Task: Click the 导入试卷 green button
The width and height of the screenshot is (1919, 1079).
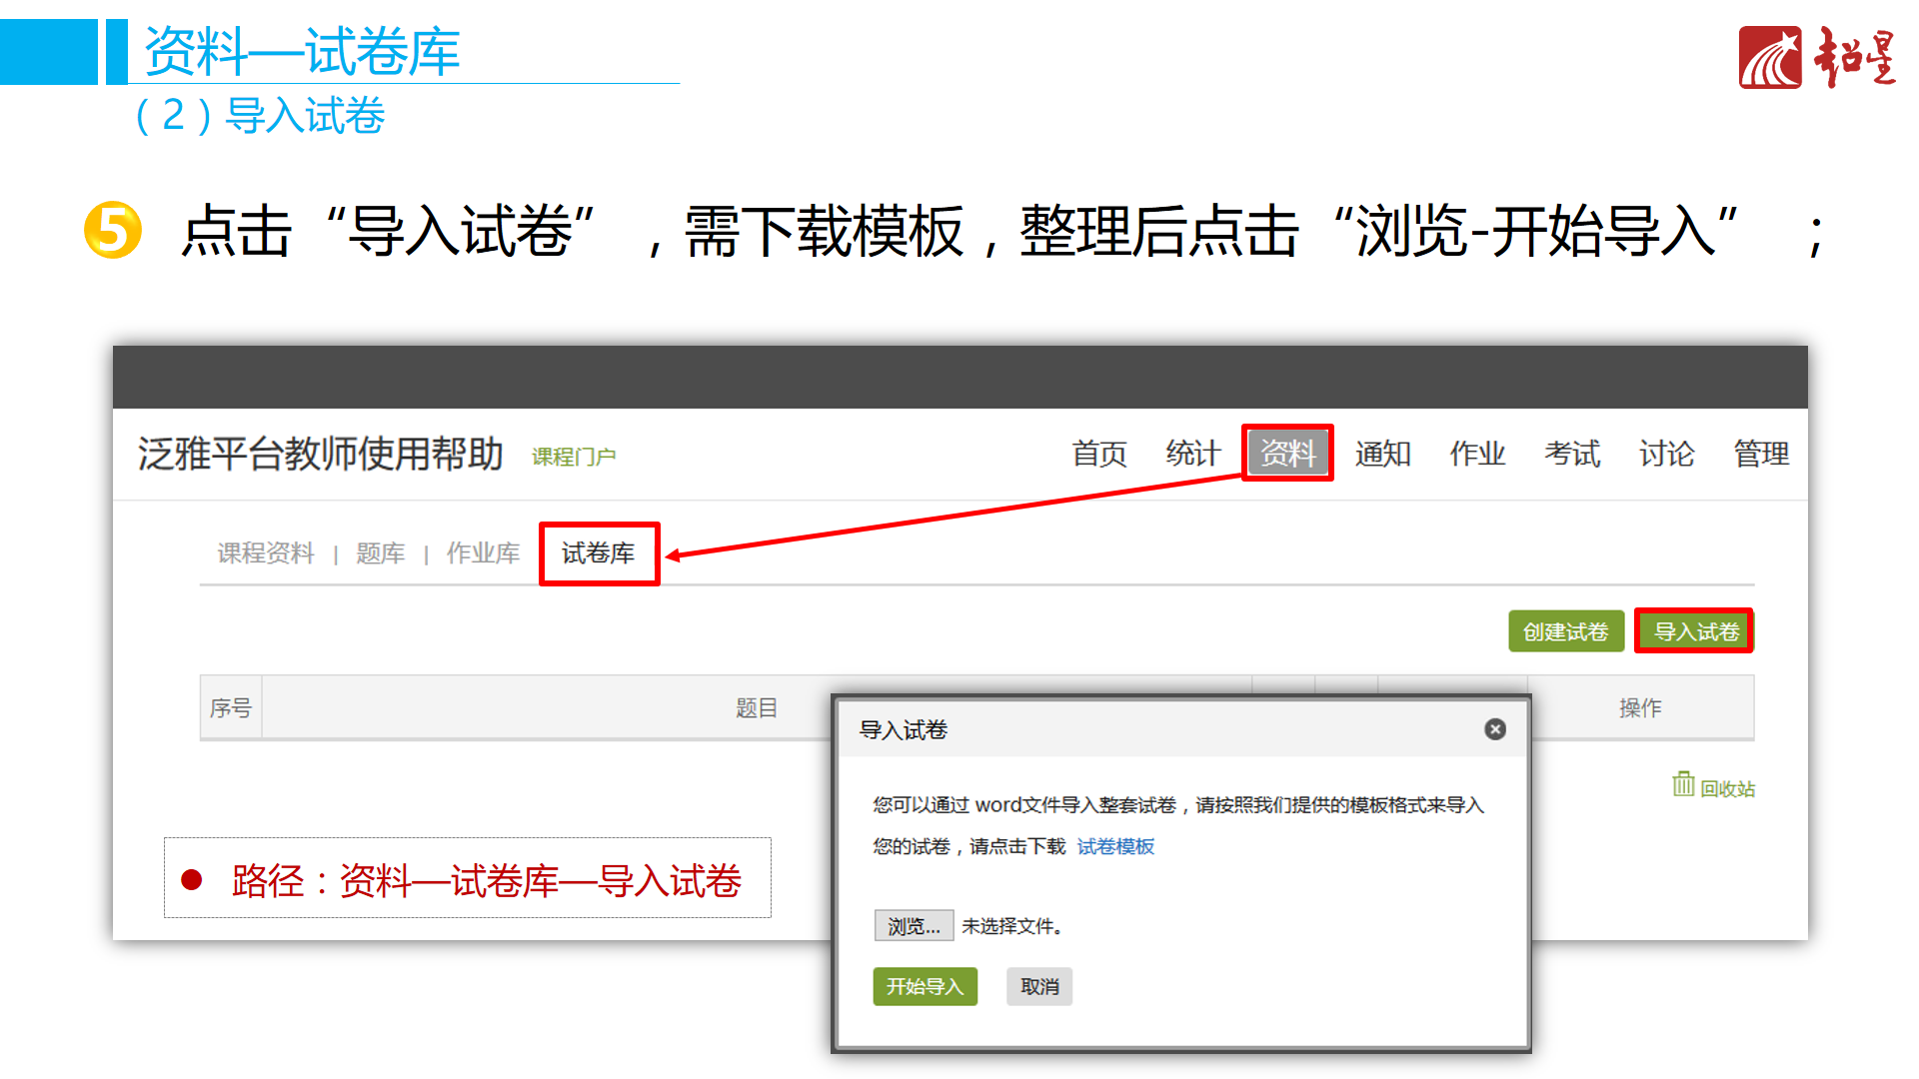Action: tap(1695, 631)
